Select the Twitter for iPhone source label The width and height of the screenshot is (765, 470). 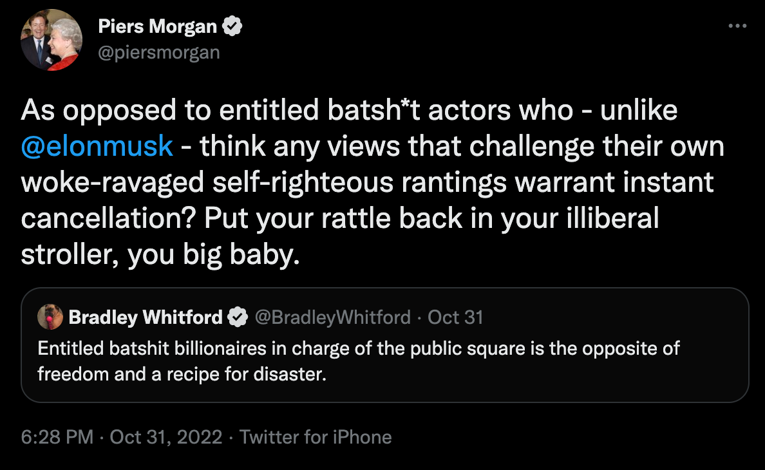coord(315,437)
